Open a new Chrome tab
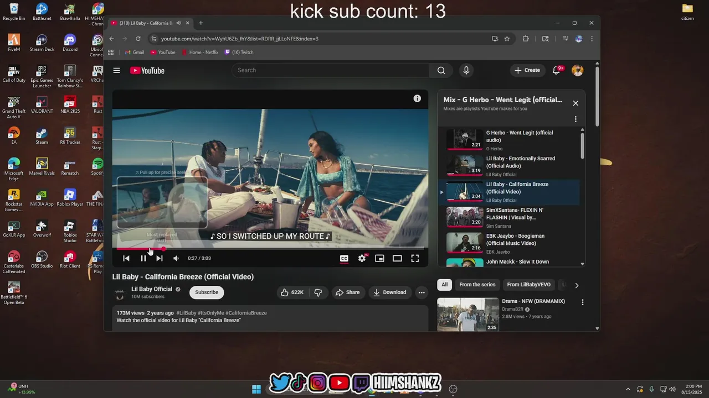 (201, 23)
